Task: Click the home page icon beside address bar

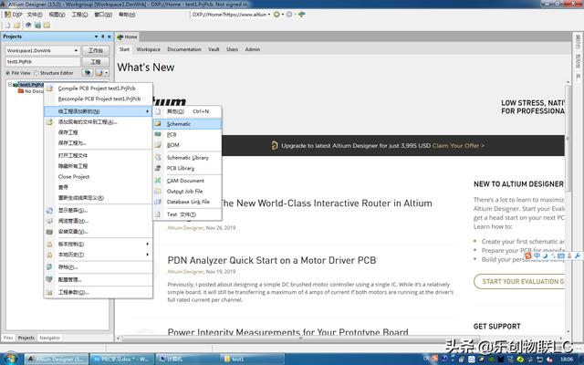Action: coord(302,15)
